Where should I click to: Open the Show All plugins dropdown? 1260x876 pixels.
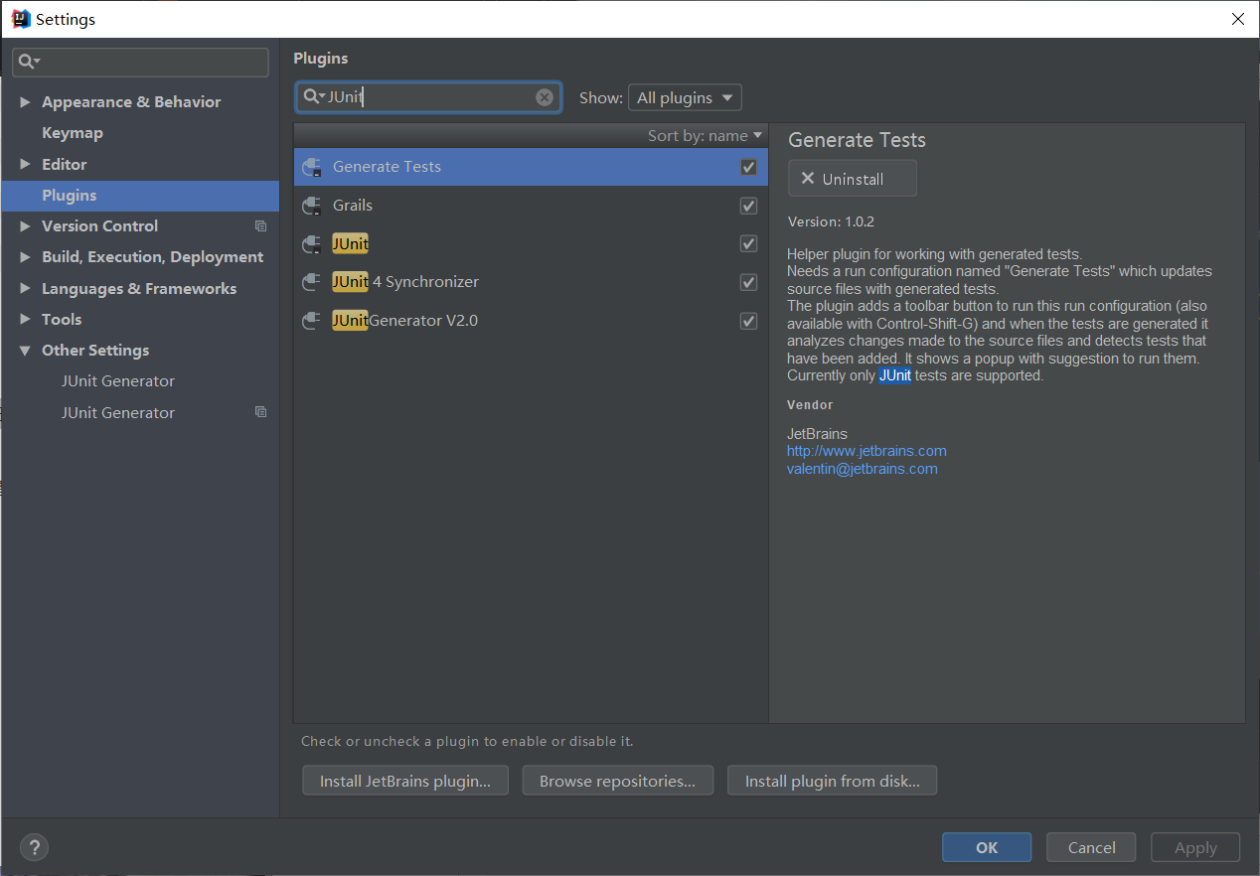coord(685,97)
